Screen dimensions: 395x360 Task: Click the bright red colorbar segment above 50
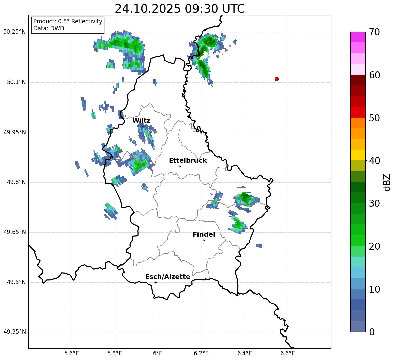[358, 112]
